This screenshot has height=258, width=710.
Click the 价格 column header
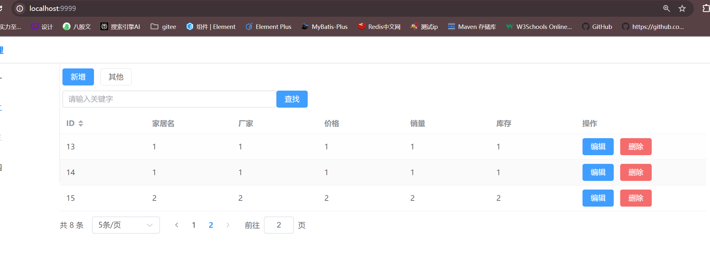(332, 123)
